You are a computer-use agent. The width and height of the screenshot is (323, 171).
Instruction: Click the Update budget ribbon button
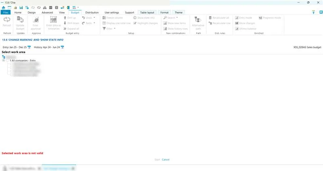tap(20, 23)
